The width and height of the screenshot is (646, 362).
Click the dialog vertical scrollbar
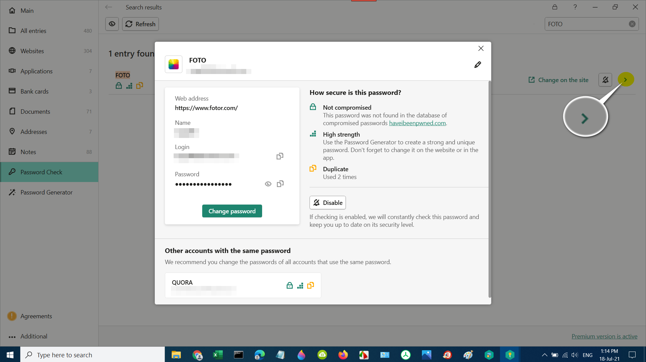pos(490,189)
